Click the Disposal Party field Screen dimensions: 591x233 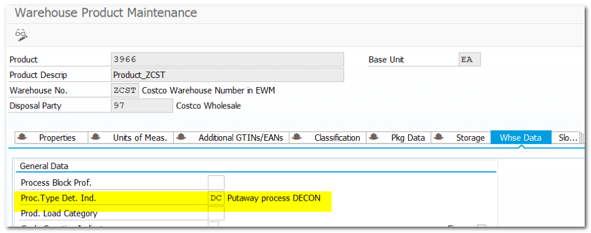click(141, 106)
